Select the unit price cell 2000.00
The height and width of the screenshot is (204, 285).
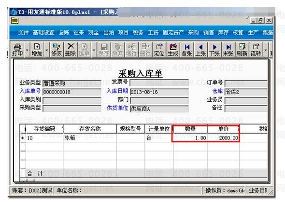pyautogui.click(x=223, y=138)
